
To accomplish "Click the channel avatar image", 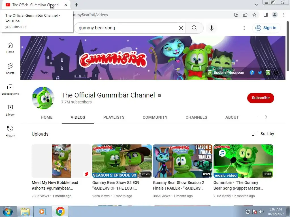I will tap(43, 98).
